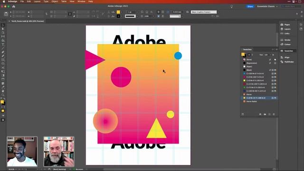Select the Free Transform tool

pos(3,72)
